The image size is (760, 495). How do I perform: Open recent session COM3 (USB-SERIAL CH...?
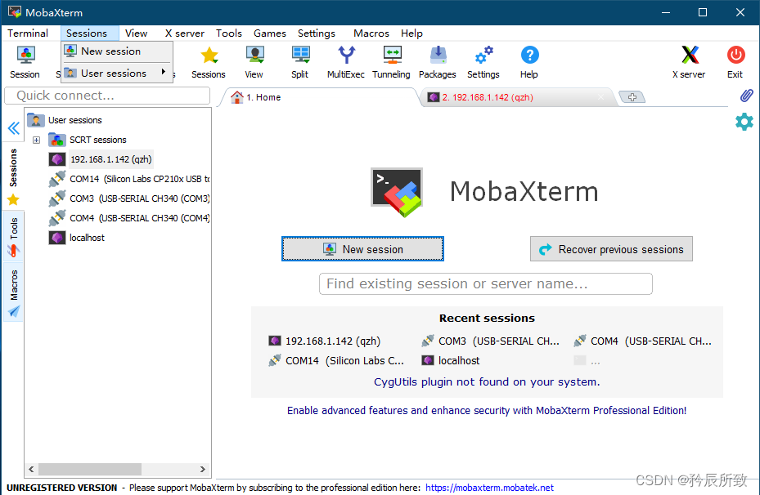491,341
